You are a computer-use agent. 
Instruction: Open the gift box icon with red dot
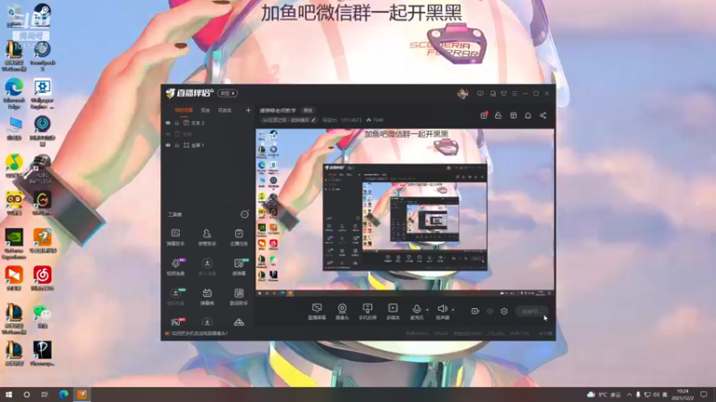pos(484,115)
